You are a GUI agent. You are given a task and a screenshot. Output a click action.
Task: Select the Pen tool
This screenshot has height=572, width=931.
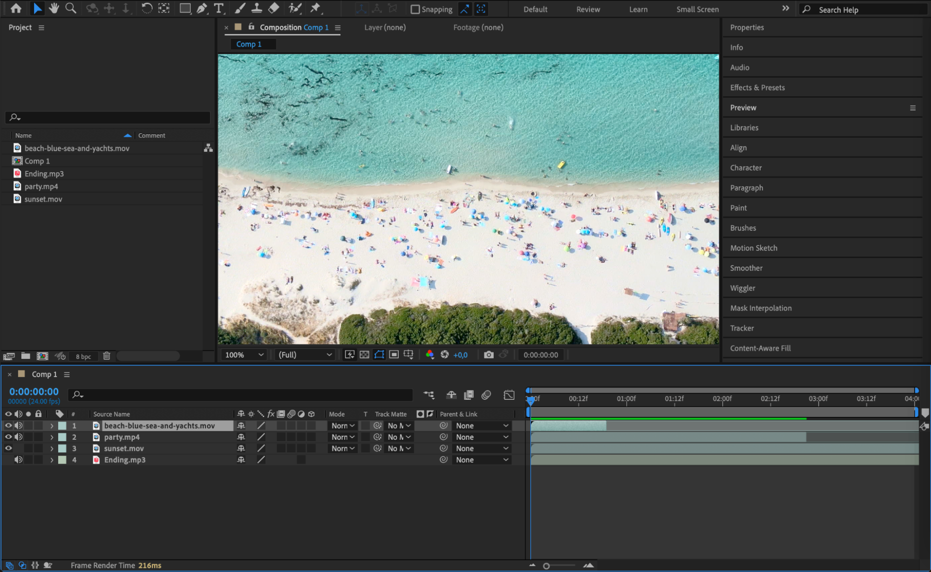(x=202, y=8)
